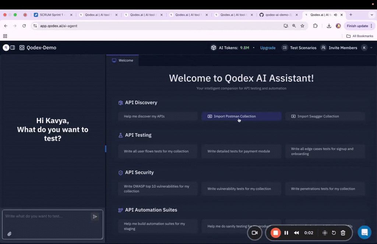Image resolution: width=377 pixels, height=244 pixels.
Task: Open the apps grid in the bookmarks bar
Action: [x=5, y=36]
